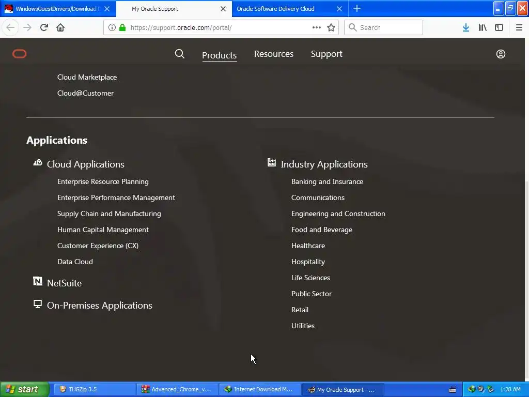Go to Enterprise Resource Planning
This screenshot has height=397, width=529.
(103, 181)
